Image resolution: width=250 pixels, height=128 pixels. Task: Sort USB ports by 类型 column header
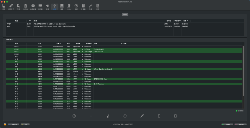[16, 44]
